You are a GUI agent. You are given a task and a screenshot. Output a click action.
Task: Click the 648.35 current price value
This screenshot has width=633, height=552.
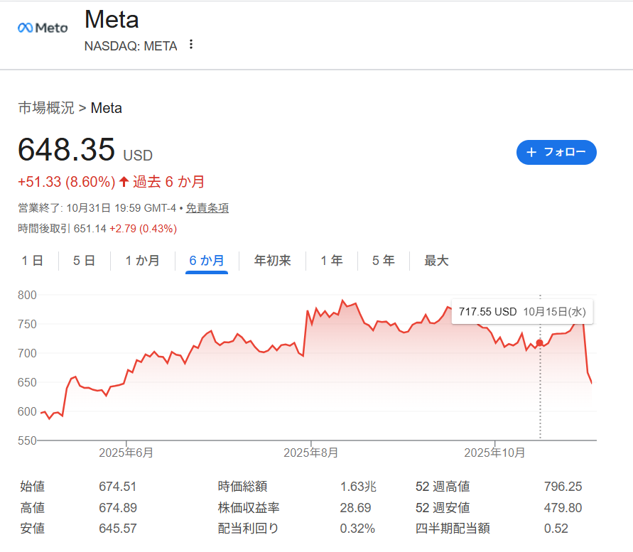click(66, 150)
